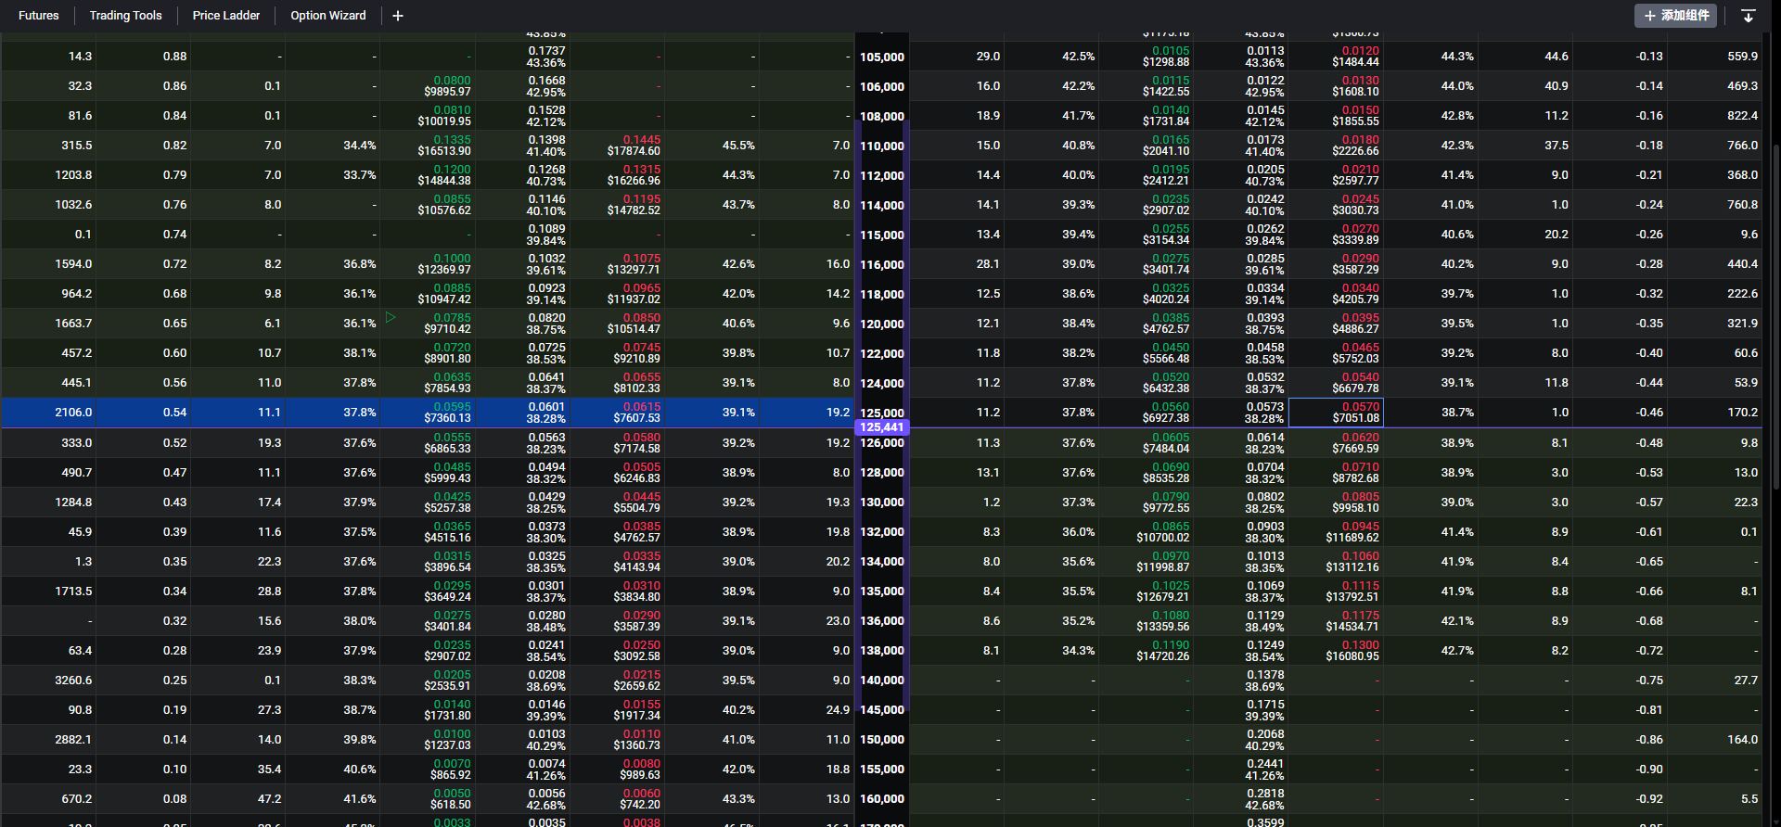
Task: Open the Futures tab
Action: click(39, 16)
